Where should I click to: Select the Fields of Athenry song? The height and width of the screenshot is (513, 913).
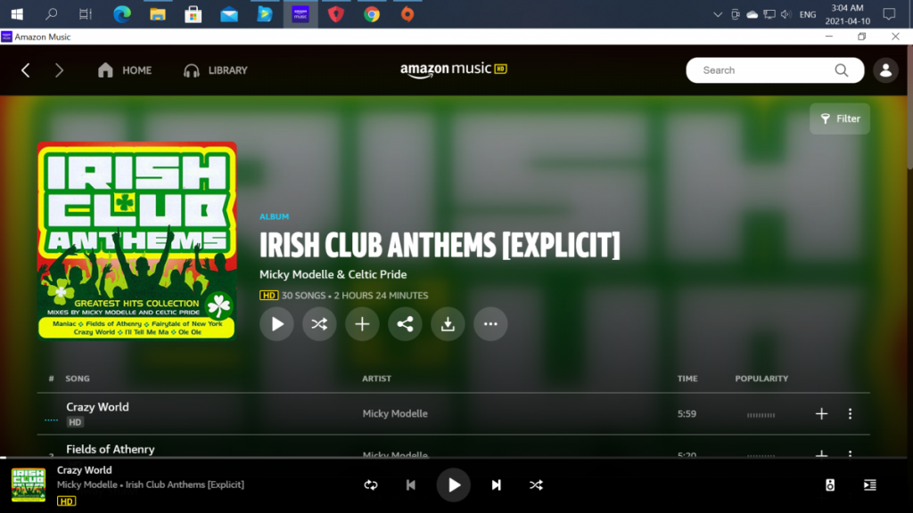point(110,449)
